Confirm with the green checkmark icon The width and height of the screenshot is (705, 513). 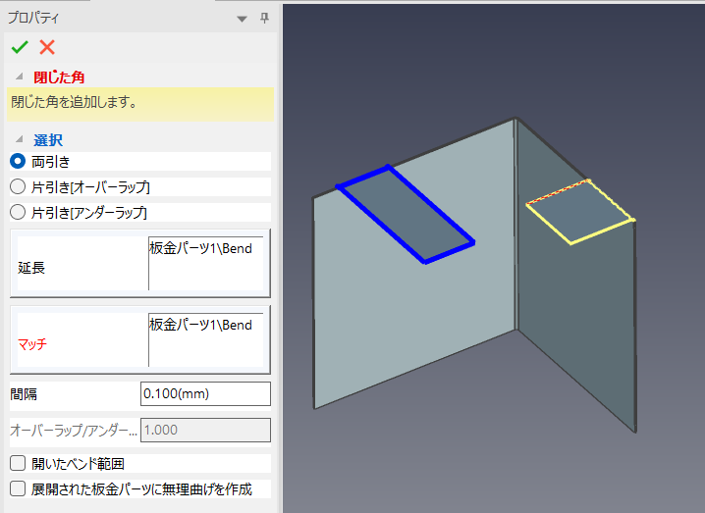20,47
